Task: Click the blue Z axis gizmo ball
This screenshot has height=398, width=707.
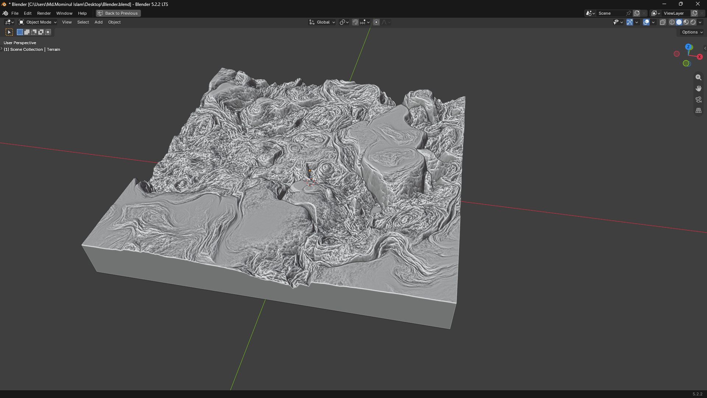Action: pos(688,47)
